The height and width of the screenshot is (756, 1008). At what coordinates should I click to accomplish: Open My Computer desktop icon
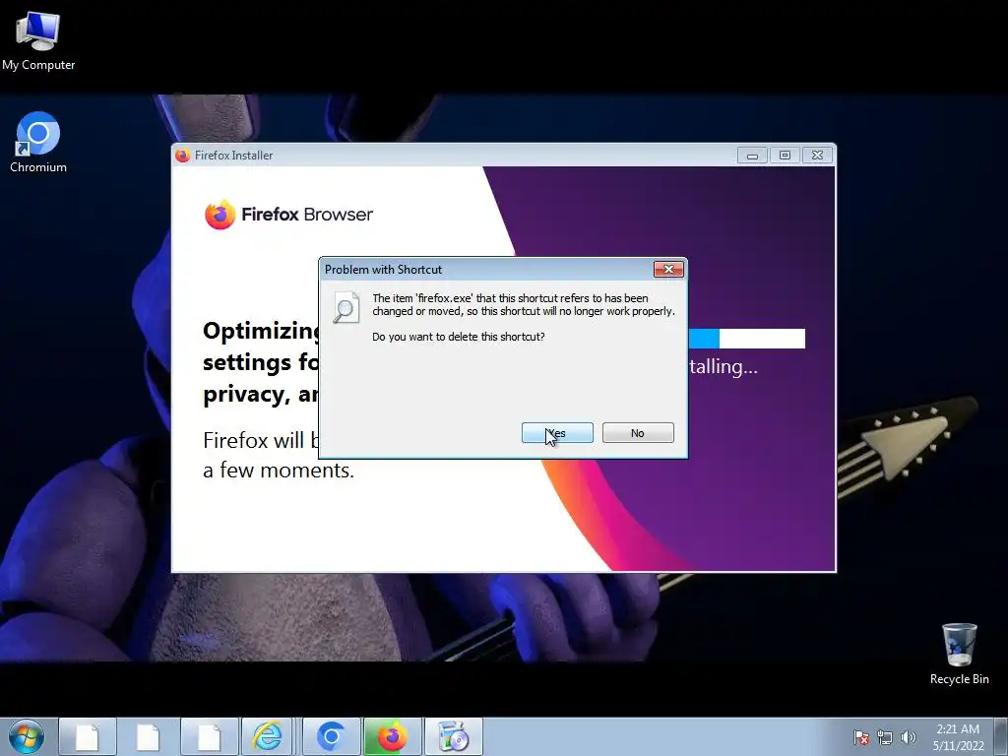38,40
